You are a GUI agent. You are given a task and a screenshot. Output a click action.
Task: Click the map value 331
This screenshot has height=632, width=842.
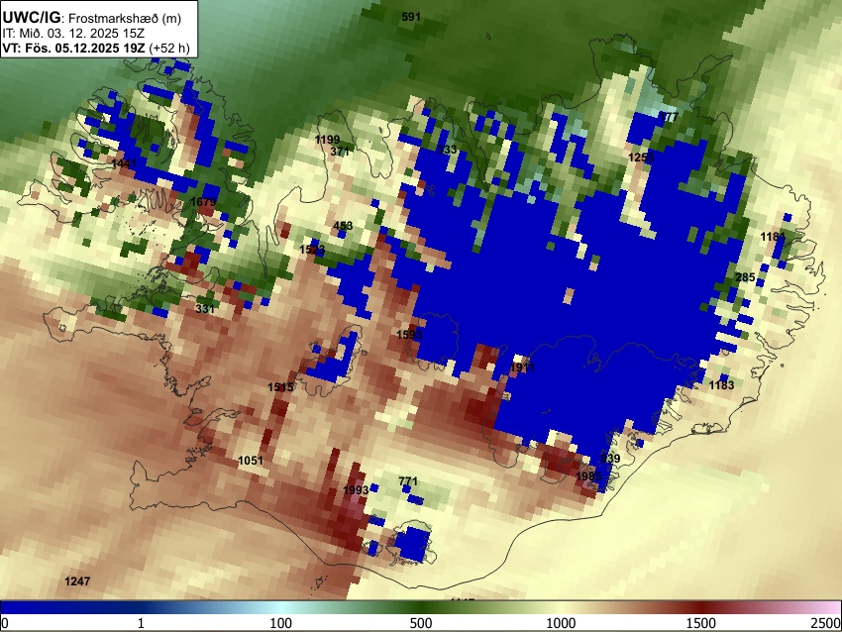205,309
